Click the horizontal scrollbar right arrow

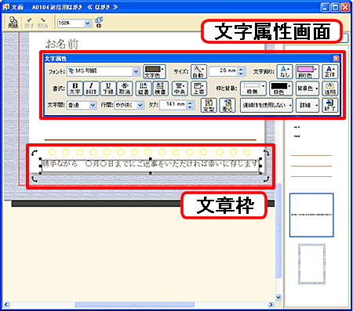[x=271, y=305]
